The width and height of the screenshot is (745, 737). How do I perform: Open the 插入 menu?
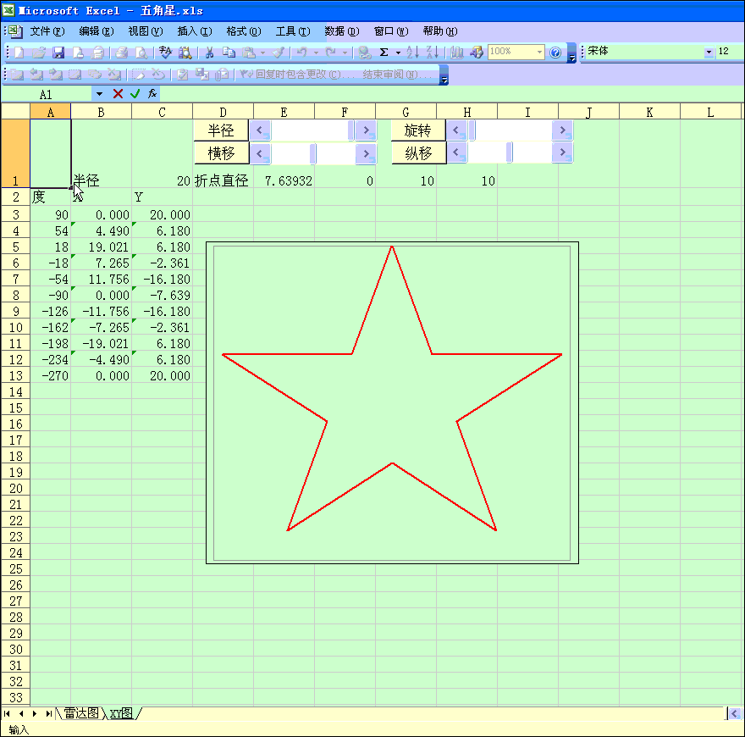[194, 31]
